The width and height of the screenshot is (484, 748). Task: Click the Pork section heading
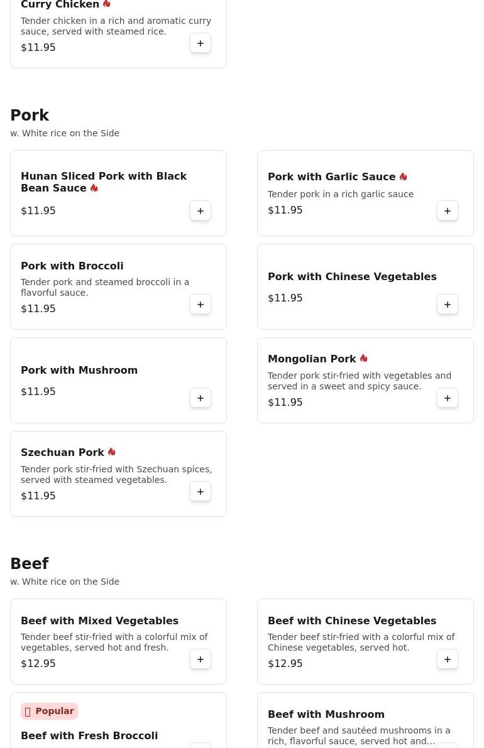pos(30,116)
